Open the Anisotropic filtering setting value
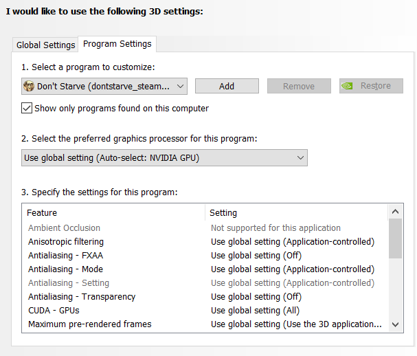The image size is (417, 356). click(293, 242)
